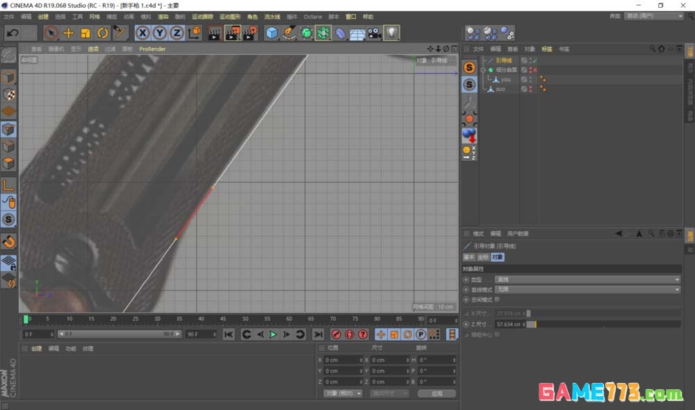Select the Live Selection arrow tool

50,33
